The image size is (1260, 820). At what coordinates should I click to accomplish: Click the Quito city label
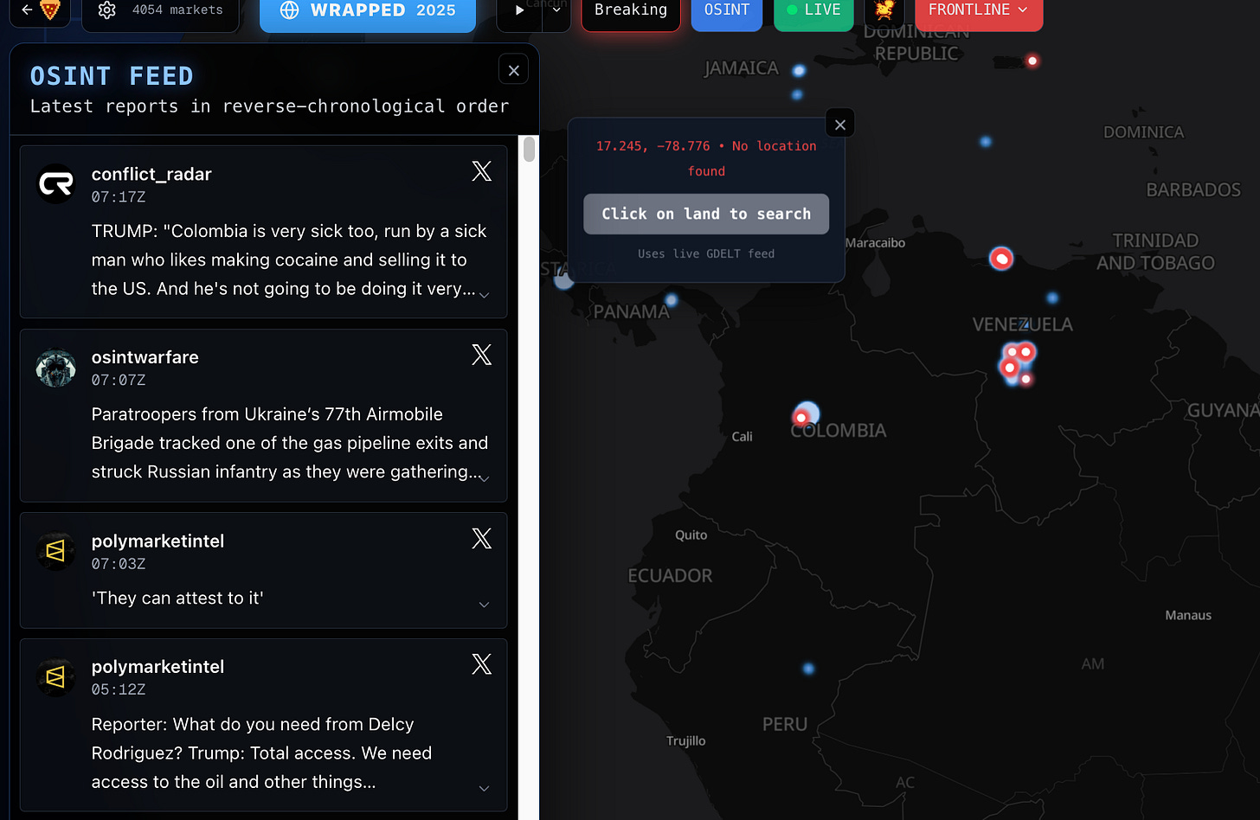tap(691, 535)
